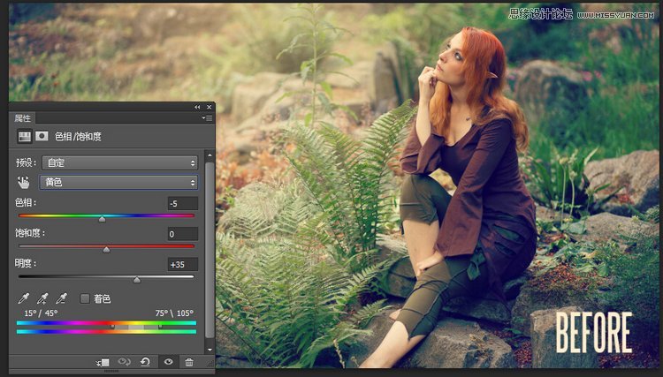Open the 黄色 color channel dropdown
Screen dimensions: 663x377
coord(119,182)
